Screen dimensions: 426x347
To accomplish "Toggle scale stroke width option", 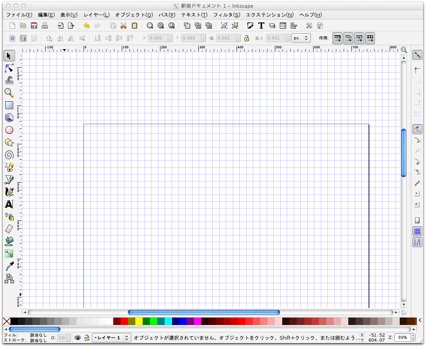I will coord(337,38).
